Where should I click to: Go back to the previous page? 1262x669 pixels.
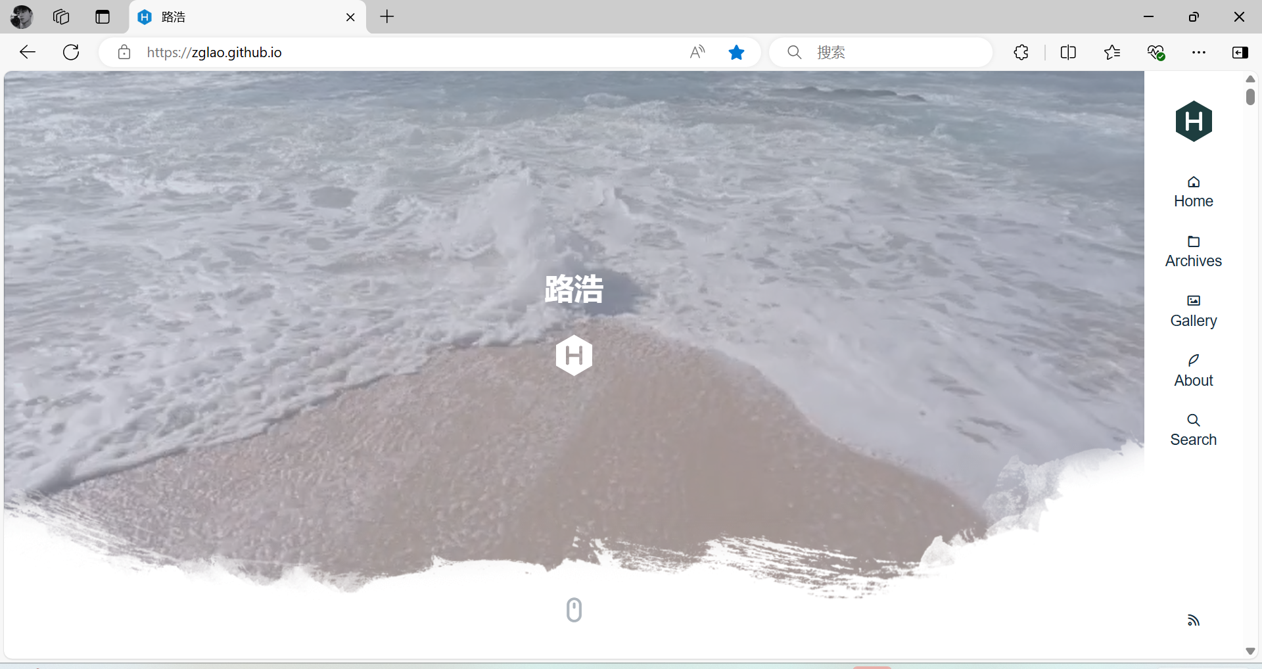pos(28,53)
